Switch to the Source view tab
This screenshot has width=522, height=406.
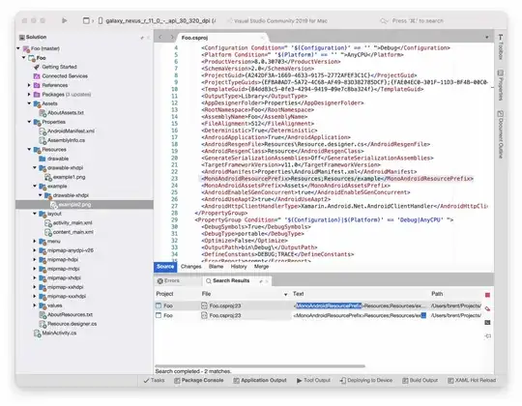(x=165, y=267)
